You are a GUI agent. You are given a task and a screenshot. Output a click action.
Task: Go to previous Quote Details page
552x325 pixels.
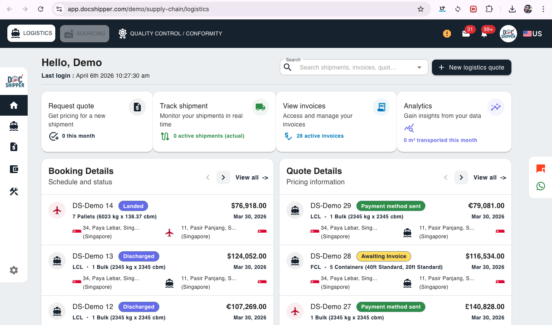click(446, 177)
